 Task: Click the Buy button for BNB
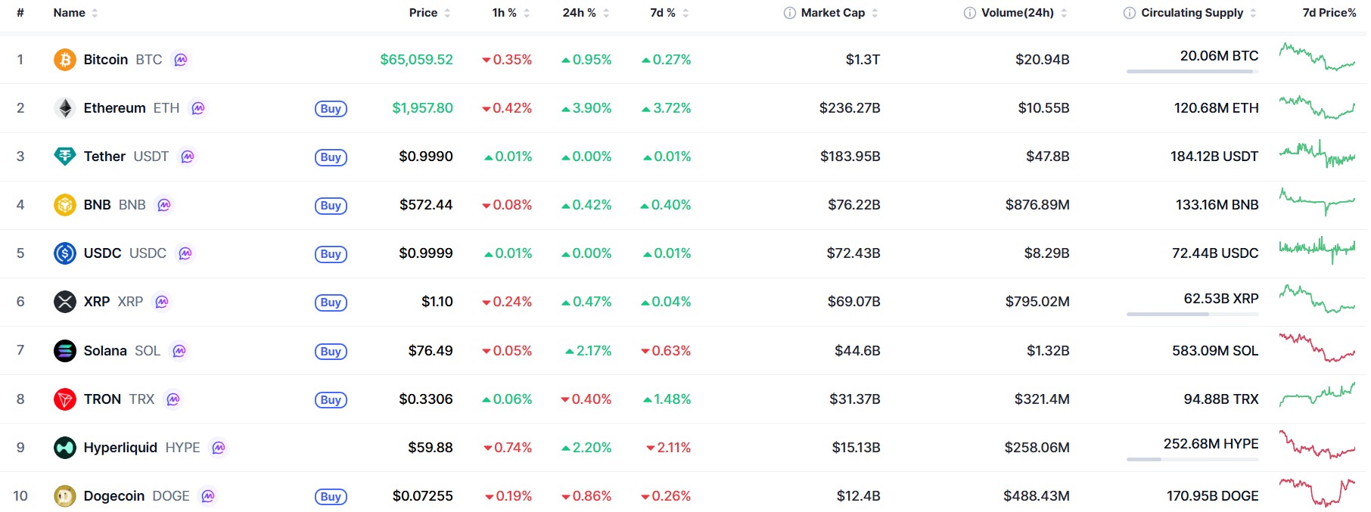pos(331,206)
